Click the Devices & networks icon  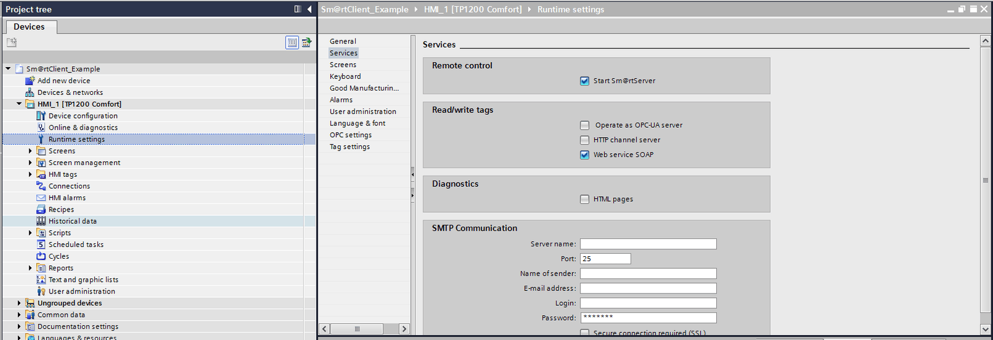[30, 92]
